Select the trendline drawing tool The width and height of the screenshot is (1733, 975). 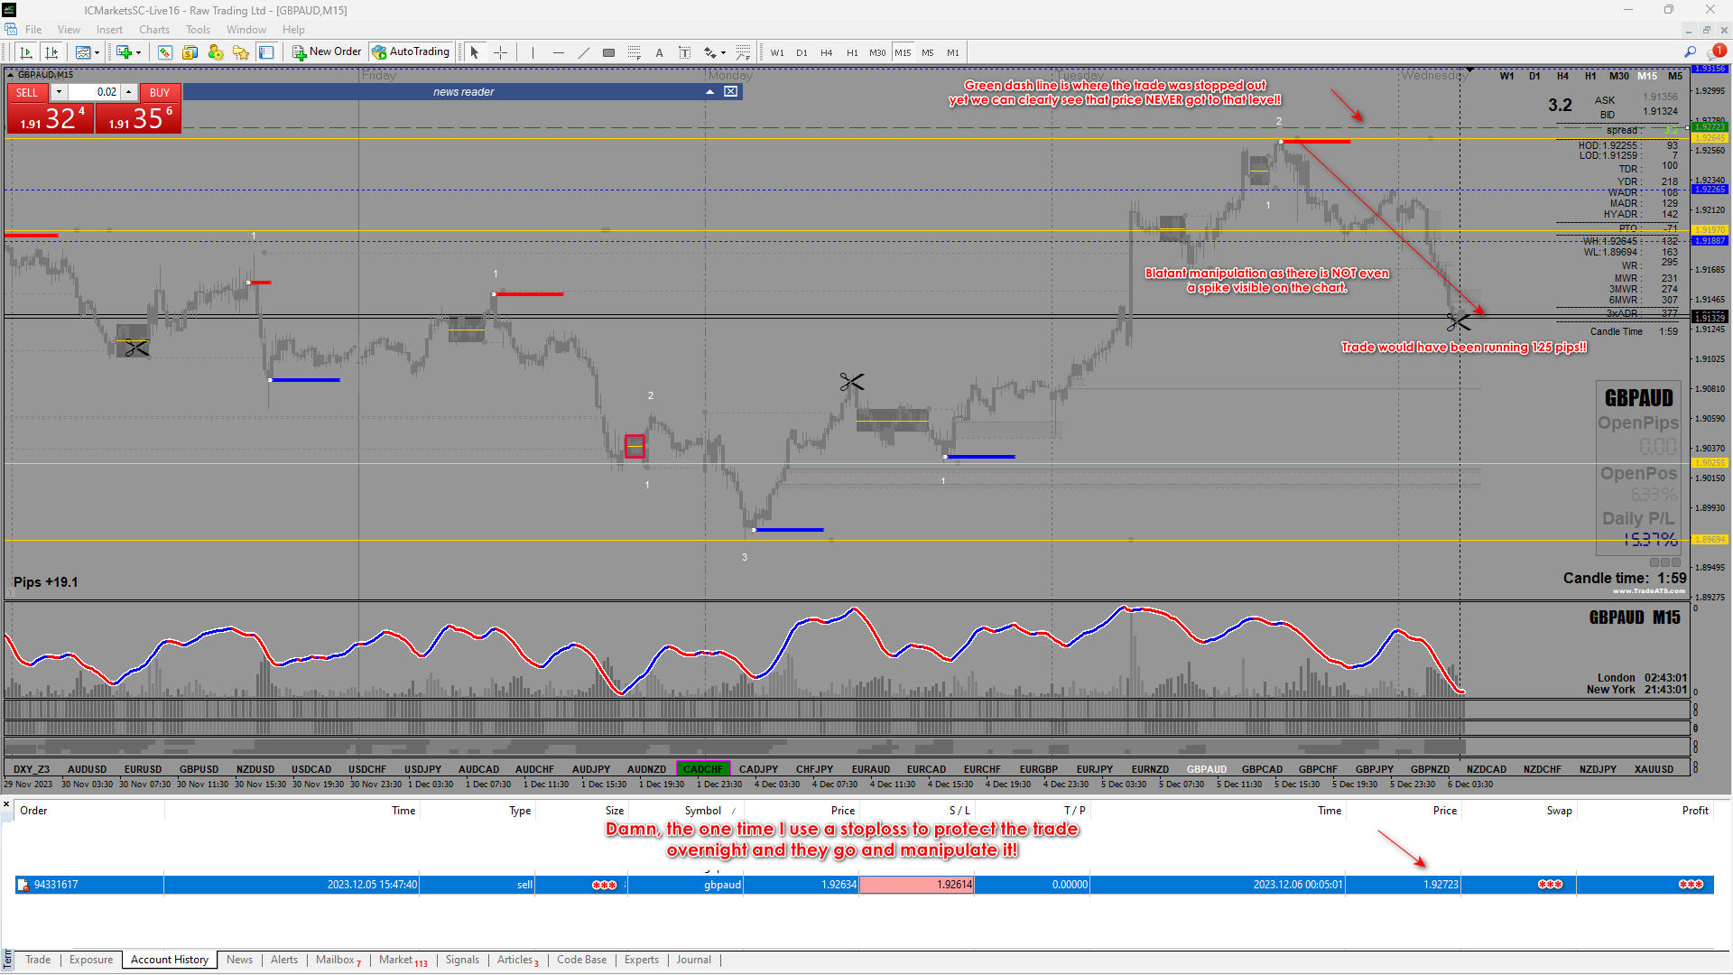pyautogui.click(x=583, y=52)
